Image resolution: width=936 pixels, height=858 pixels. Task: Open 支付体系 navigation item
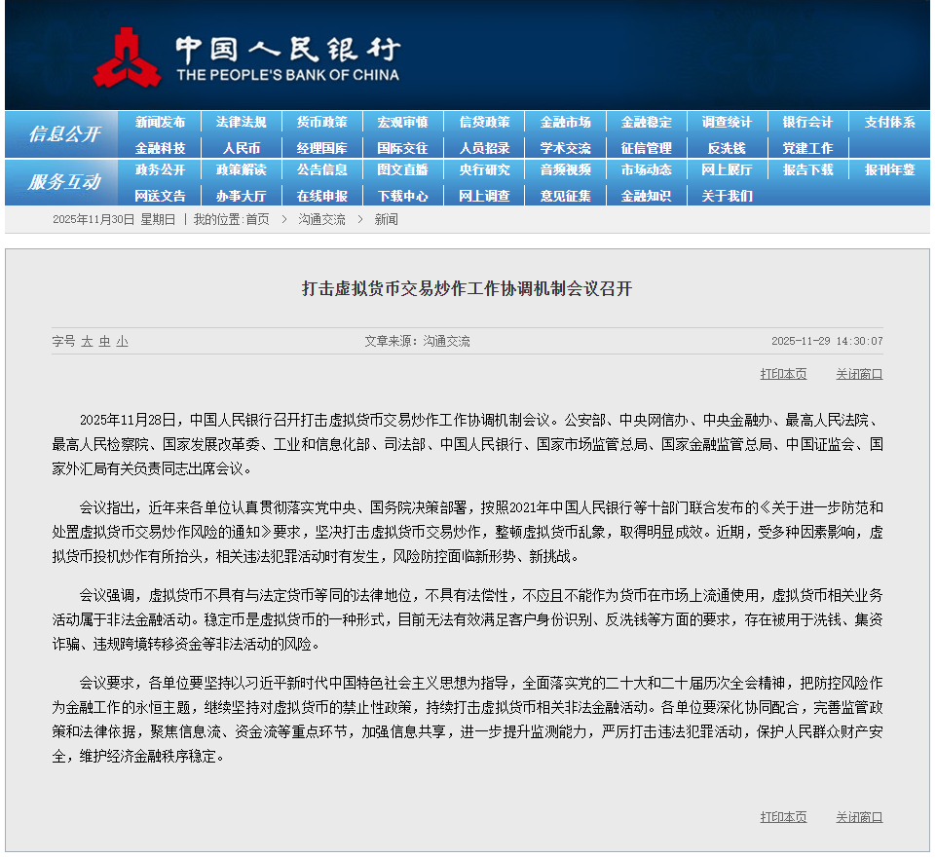click(890, 123)
